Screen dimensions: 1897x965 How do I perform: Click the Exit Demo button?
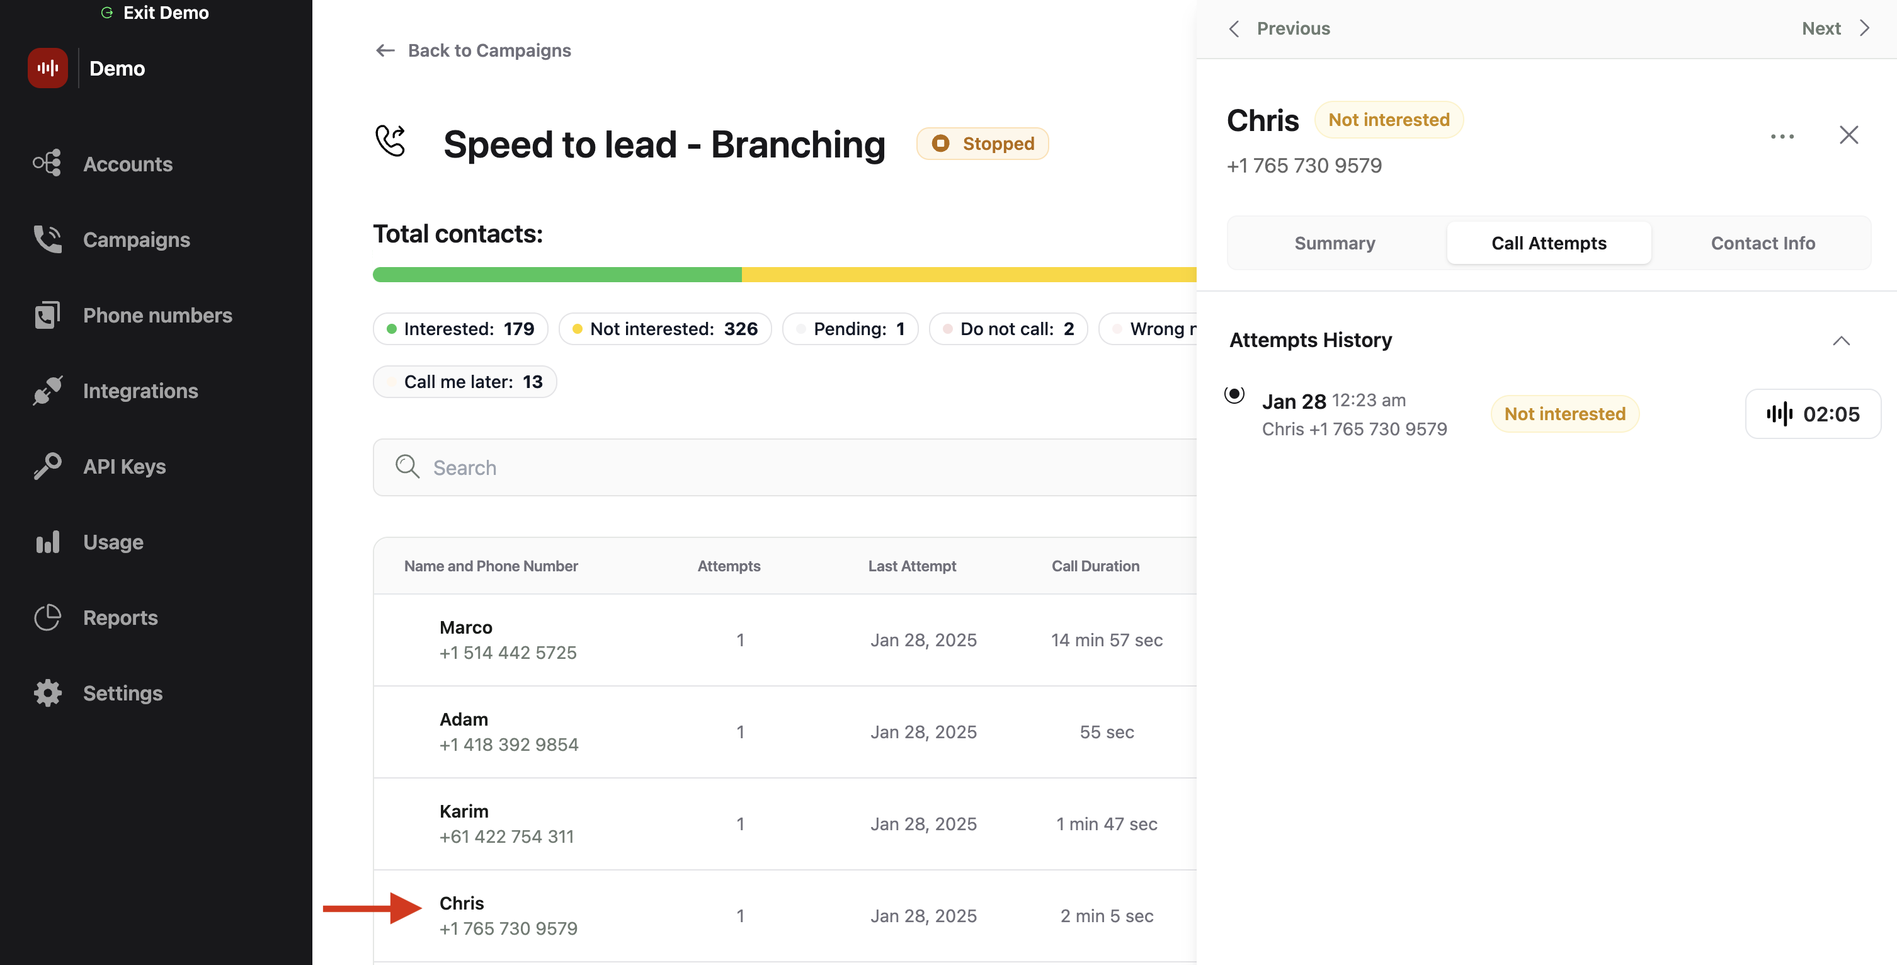point(155,13)
